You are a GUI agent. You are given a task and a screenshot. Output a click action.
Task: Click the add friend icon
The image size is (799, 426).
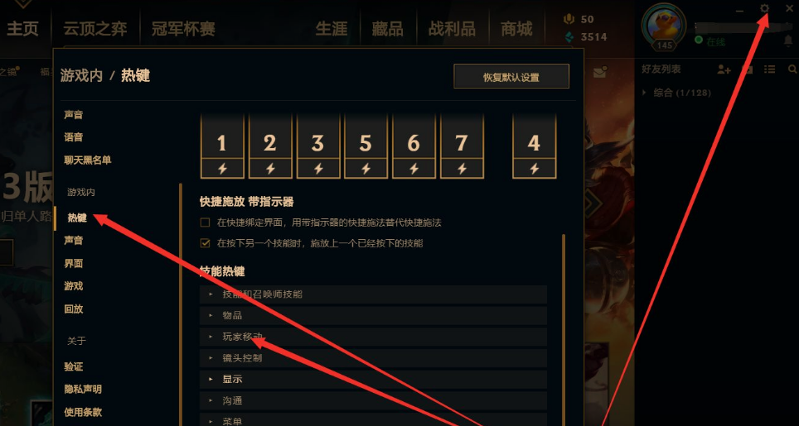pos(724,69)
